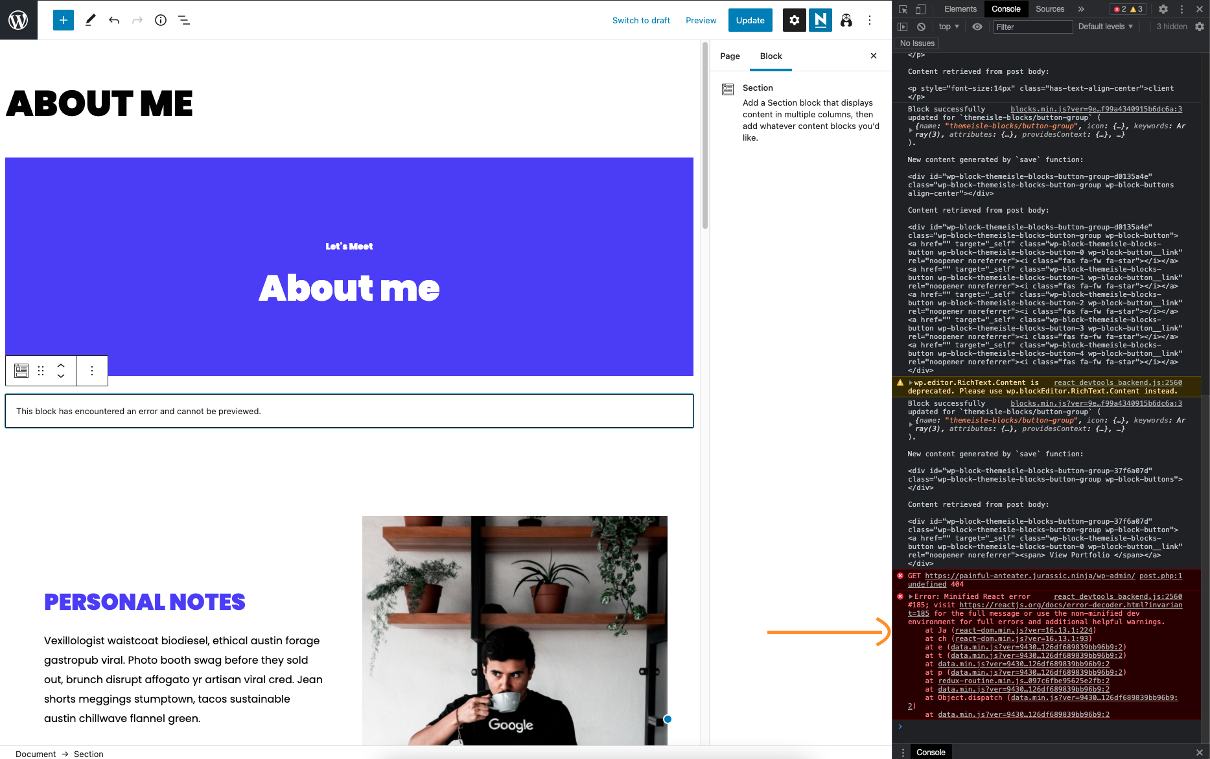Select the Tools pencil icon
Viewport: 1210px width, 759px height.
tap(90, 20)
